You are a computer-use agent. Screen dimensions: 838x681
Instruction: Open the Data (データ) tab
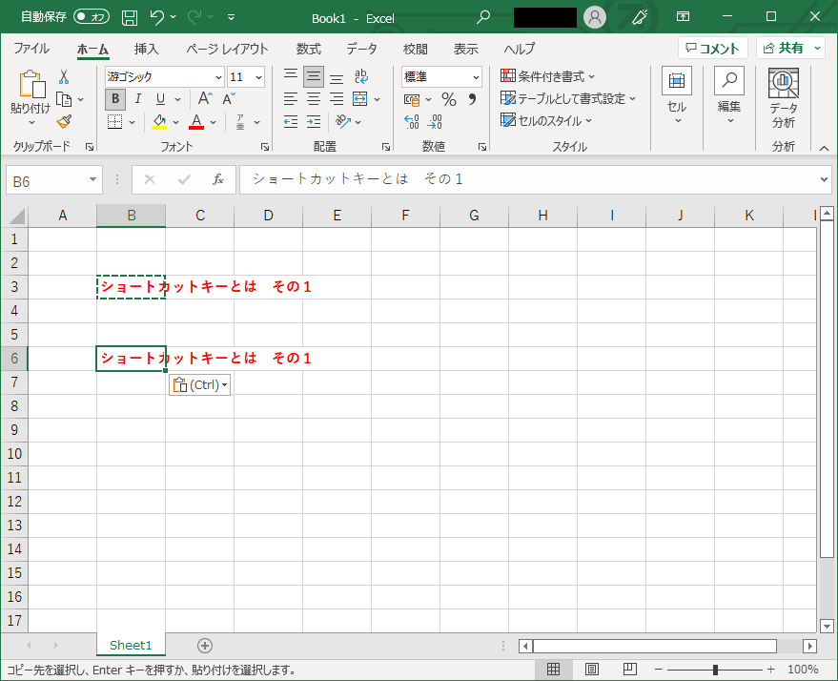click(x=362, y=49)
